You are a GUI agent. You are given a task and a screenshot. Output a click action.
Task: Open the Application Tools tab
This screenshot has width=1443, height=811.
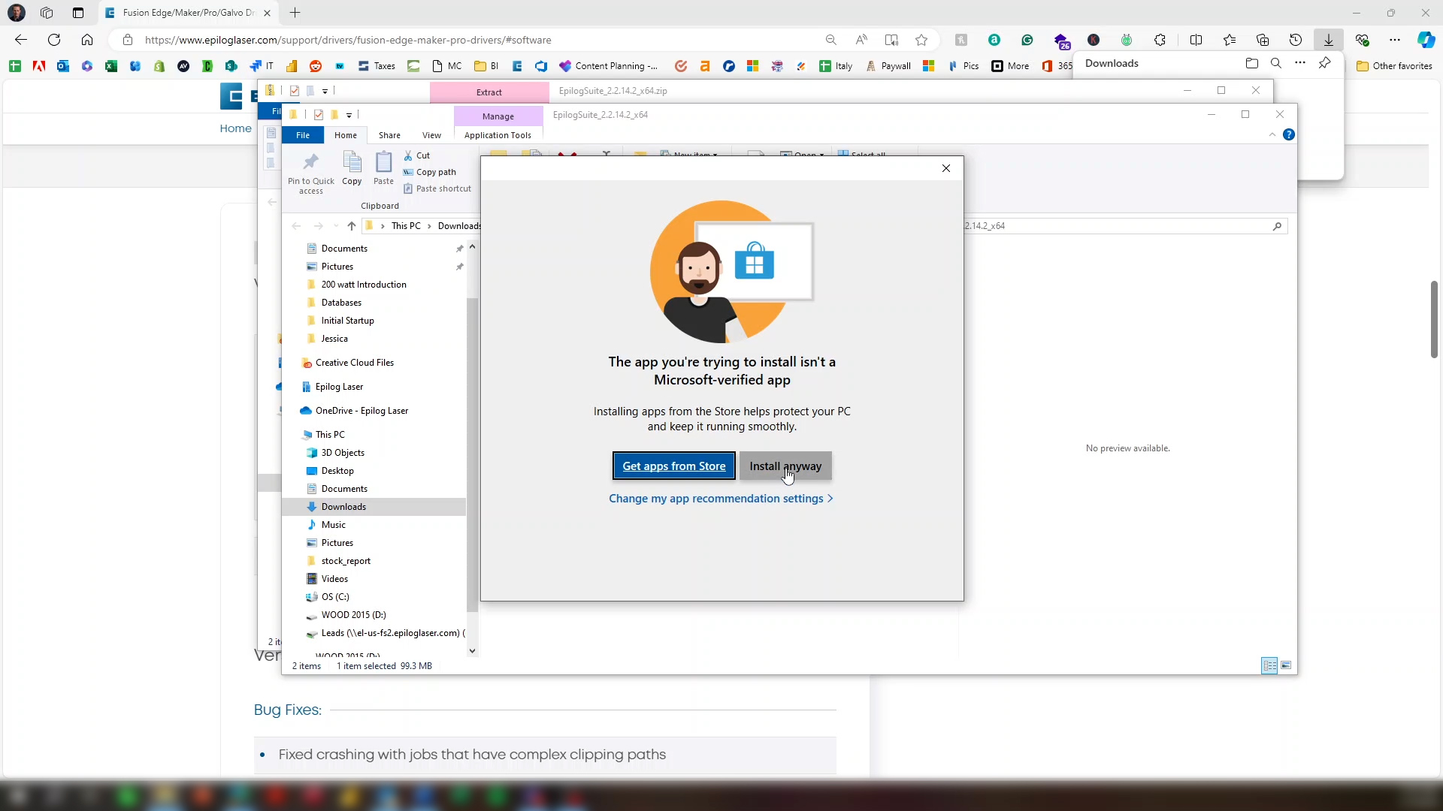point(498,135)
